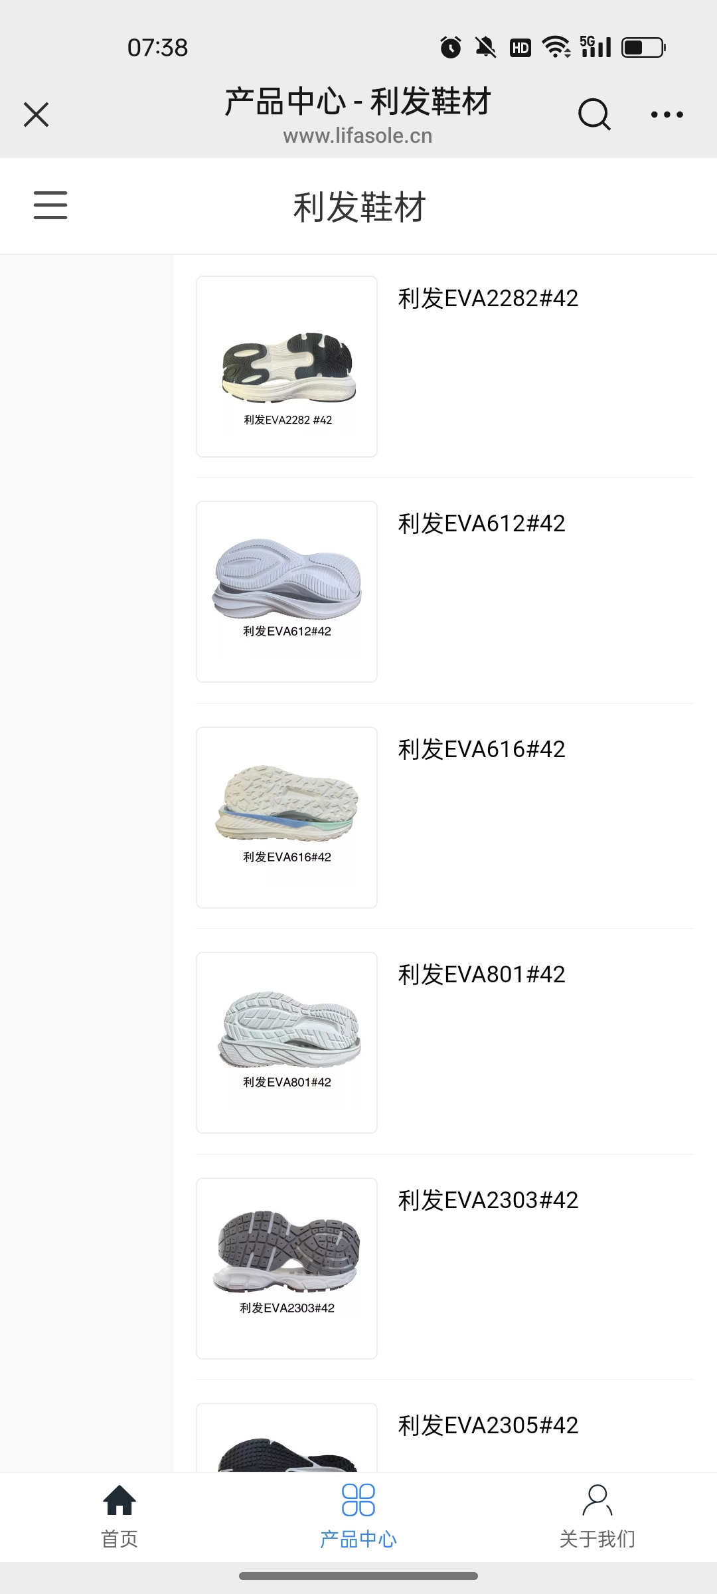Tap the alarm clock status icon
This screenshot has height=1594, width=717.
451,47
